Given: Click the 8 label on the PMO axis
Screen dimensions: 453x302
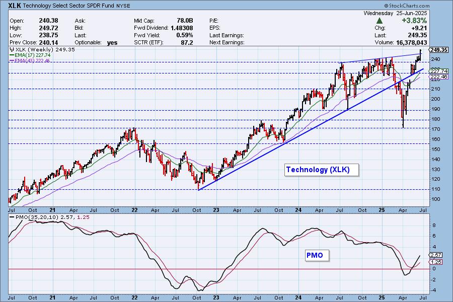Looking at the screenshot, I should (434, 225).
